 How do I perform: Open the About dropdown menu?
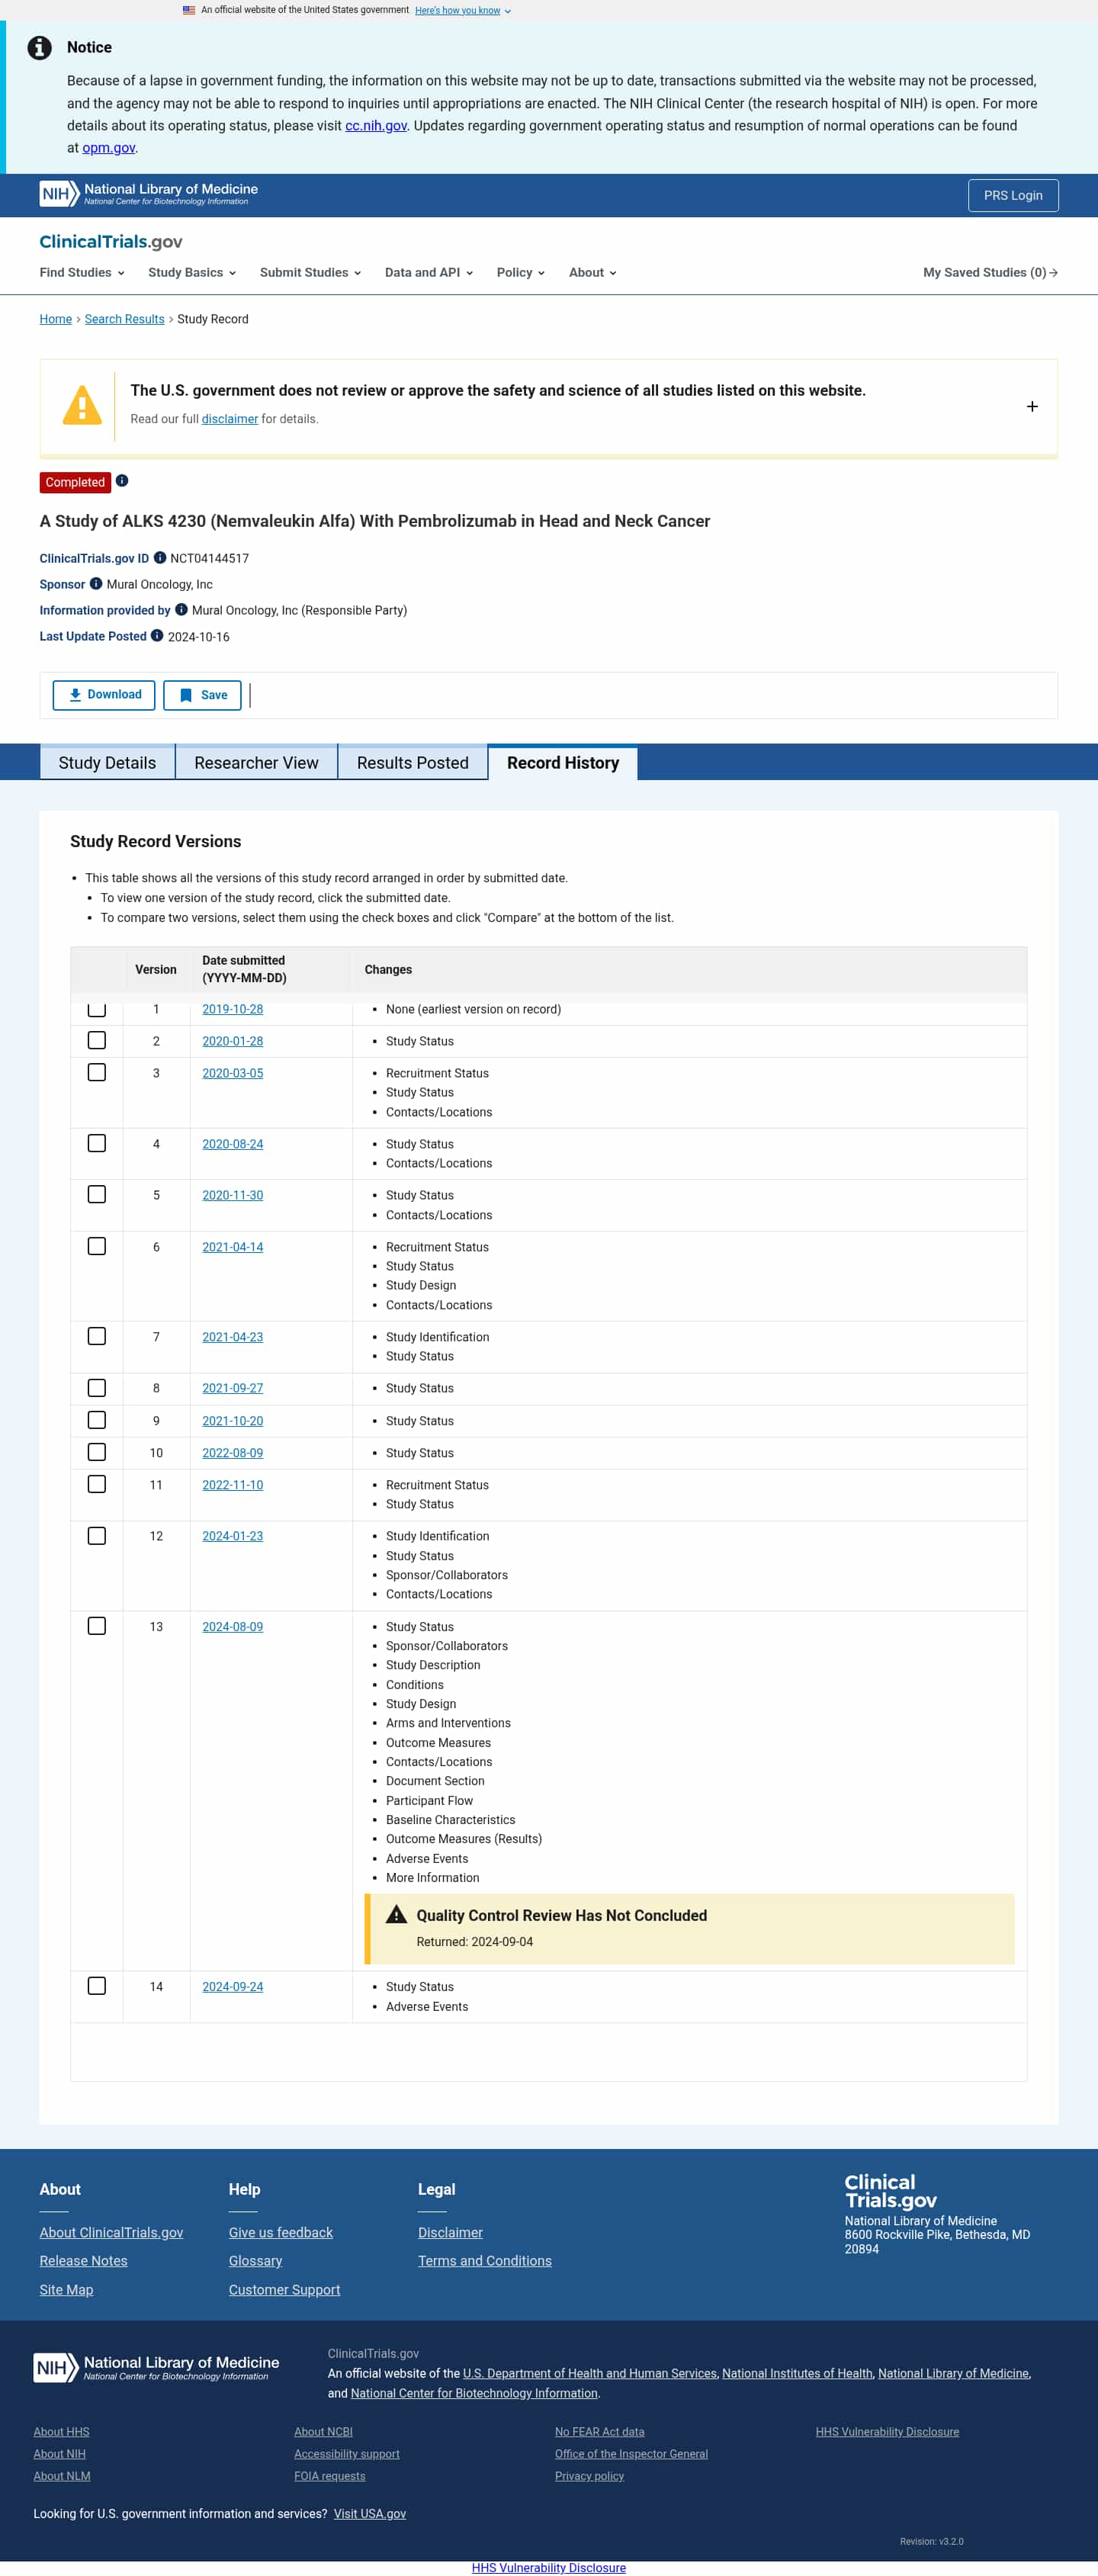pos(593,273)
